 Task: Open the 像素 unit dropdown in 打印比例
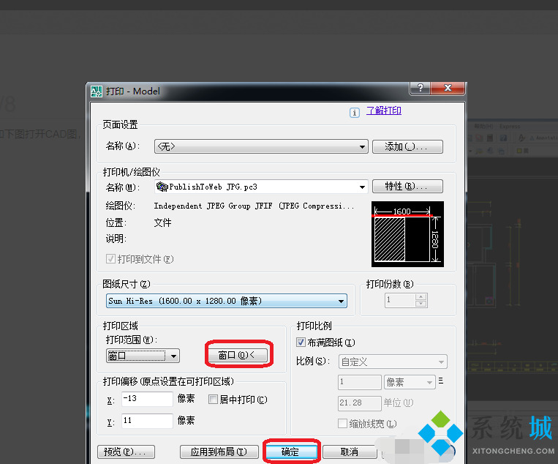pos(410,382)
